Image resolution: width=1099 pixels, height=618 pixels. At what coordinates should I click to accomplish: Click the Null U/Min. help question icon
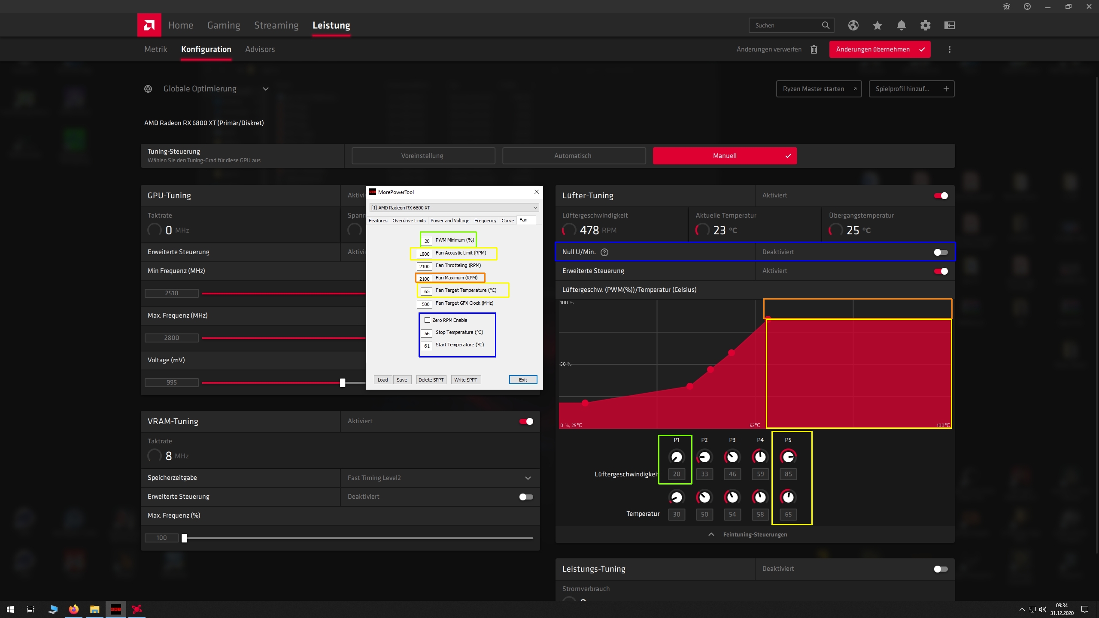(604, 252)
